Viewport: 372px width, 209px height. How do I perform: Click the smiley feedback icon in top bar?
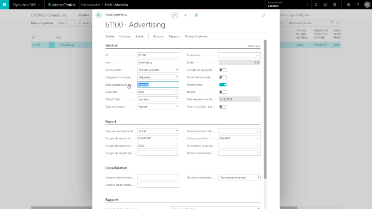(325, 5)
